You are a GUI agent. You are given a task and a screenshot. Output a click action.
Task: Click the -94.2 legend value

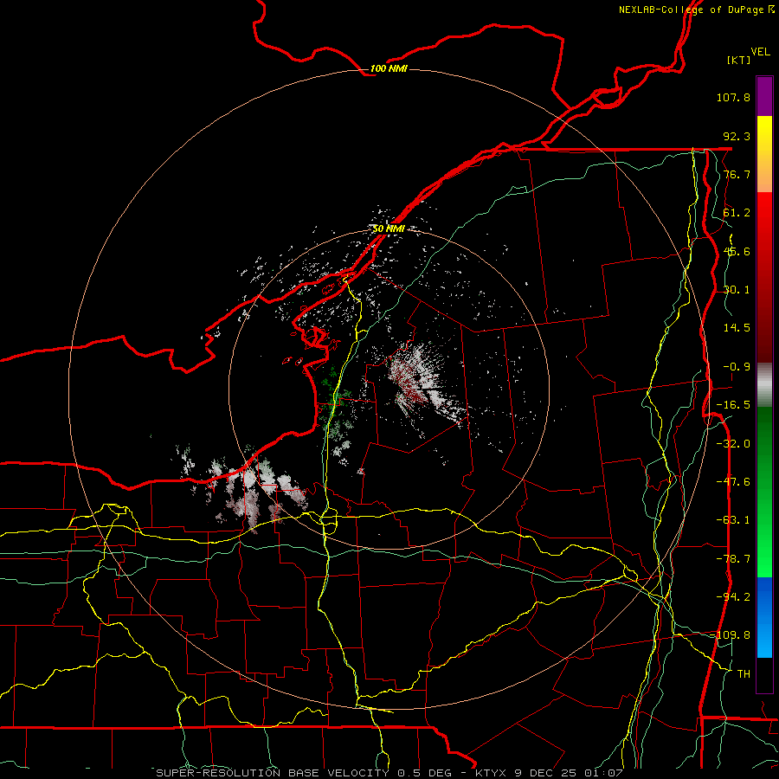pyautogui.click(x=733, y=597)
